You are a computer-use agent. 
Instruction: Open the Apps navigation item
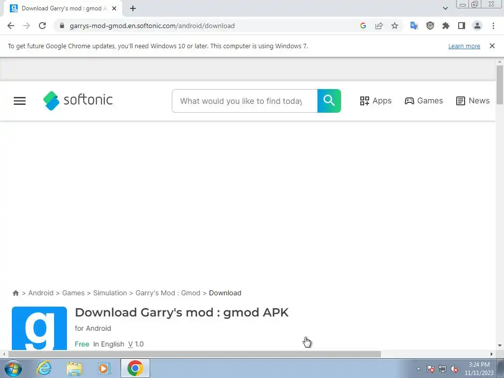click(x=376, y=101)
